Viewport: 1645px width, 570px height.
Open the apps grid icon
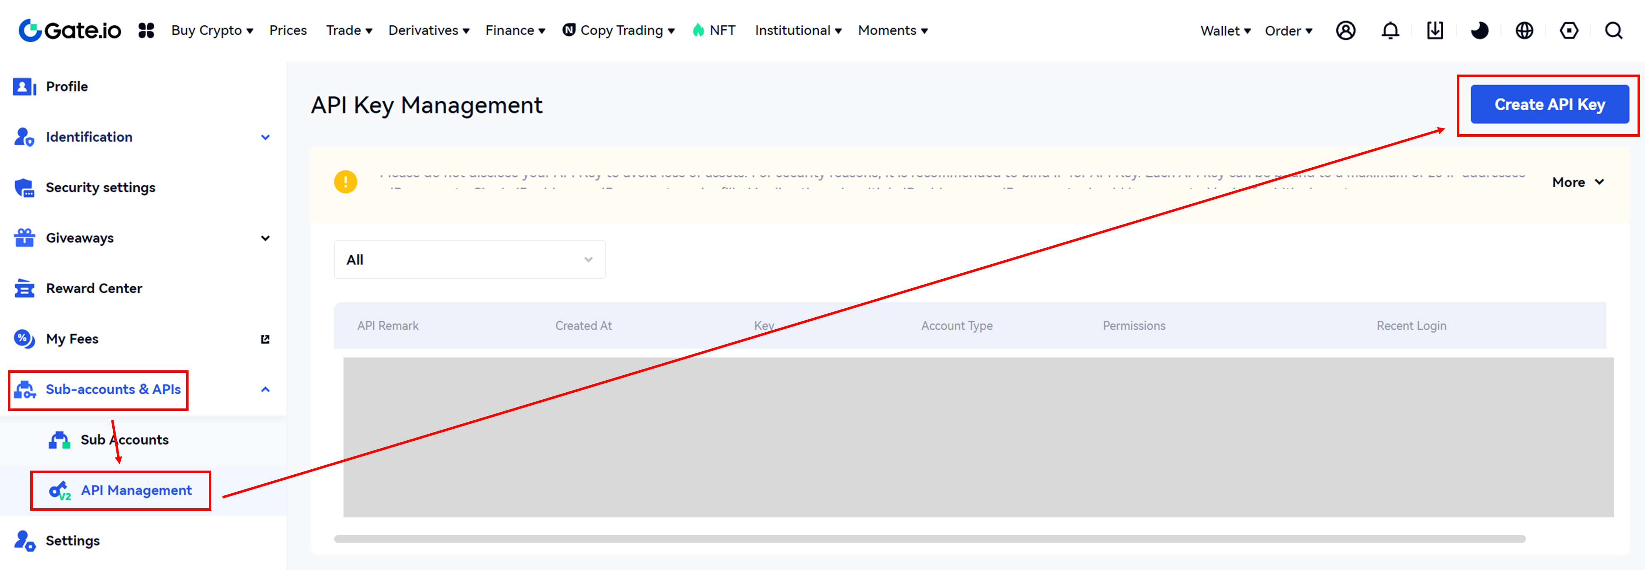(146, 30)
